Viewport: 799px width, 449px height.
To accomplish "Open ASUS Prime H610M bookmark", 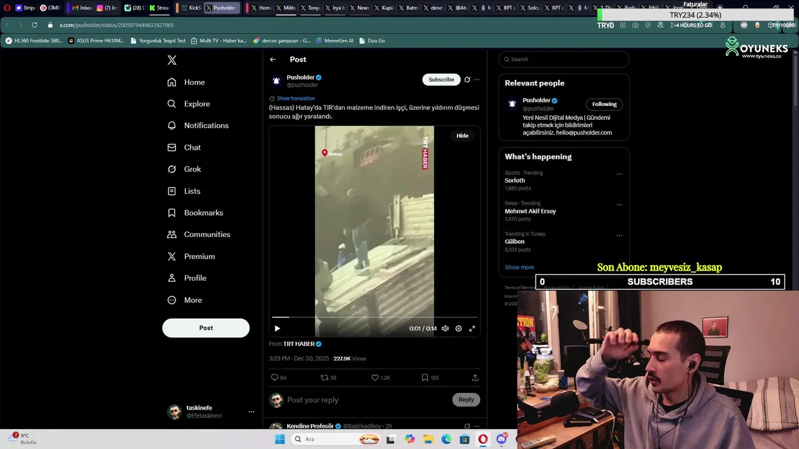I will 96,41.
